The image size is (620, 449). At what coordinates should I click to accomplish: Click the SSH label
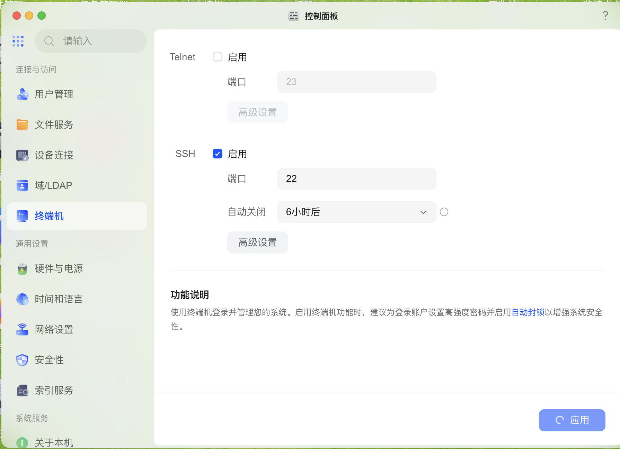185,154
